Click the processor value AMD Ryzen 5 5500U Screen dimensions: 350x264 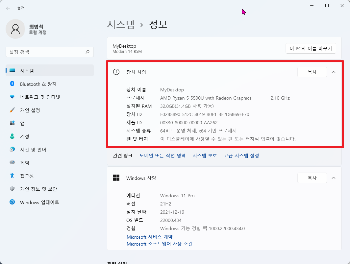[206, 98]
